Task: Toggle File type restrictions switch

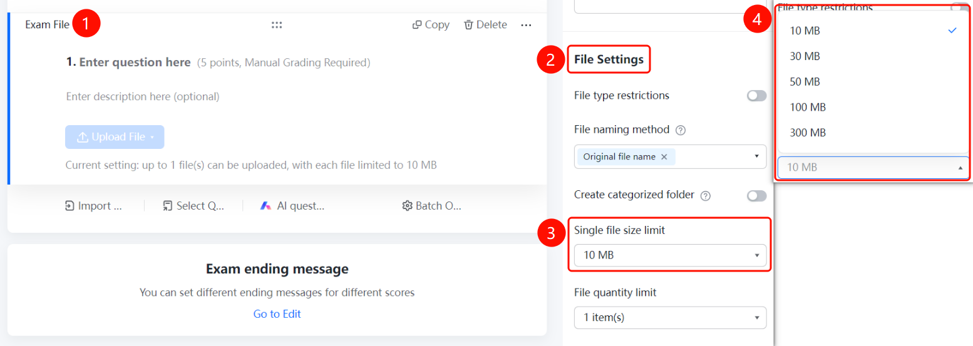Action: point(756,96)
